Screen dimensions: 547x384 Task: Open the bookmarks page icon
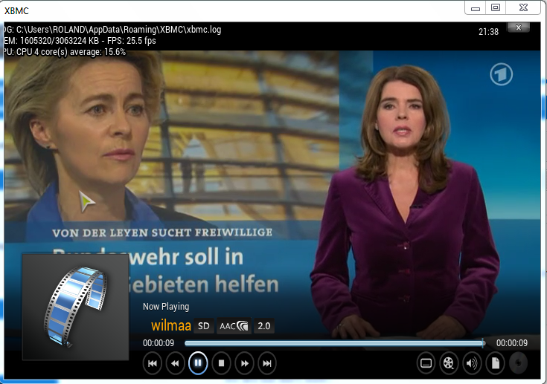(x=495, y=363)
